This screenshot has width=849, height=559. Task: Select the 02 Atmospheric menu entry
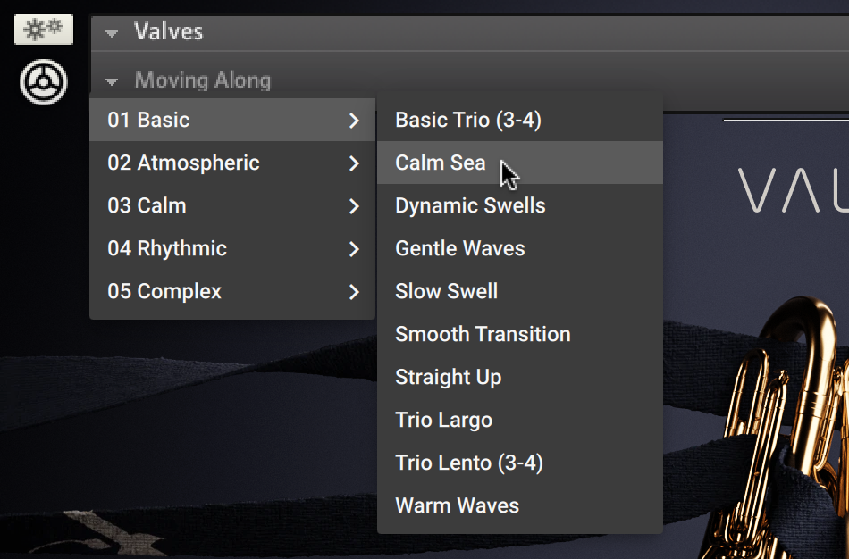coord(183,163)
